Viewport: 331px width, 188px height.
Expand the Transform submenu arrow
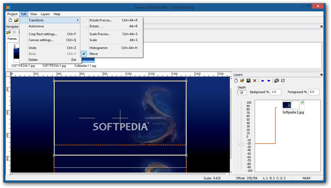78,20
